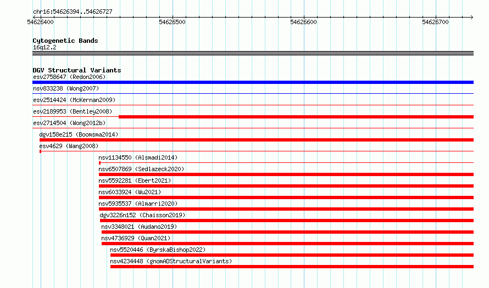Select the 16q12.2 band label

click(x=45, y=47)
